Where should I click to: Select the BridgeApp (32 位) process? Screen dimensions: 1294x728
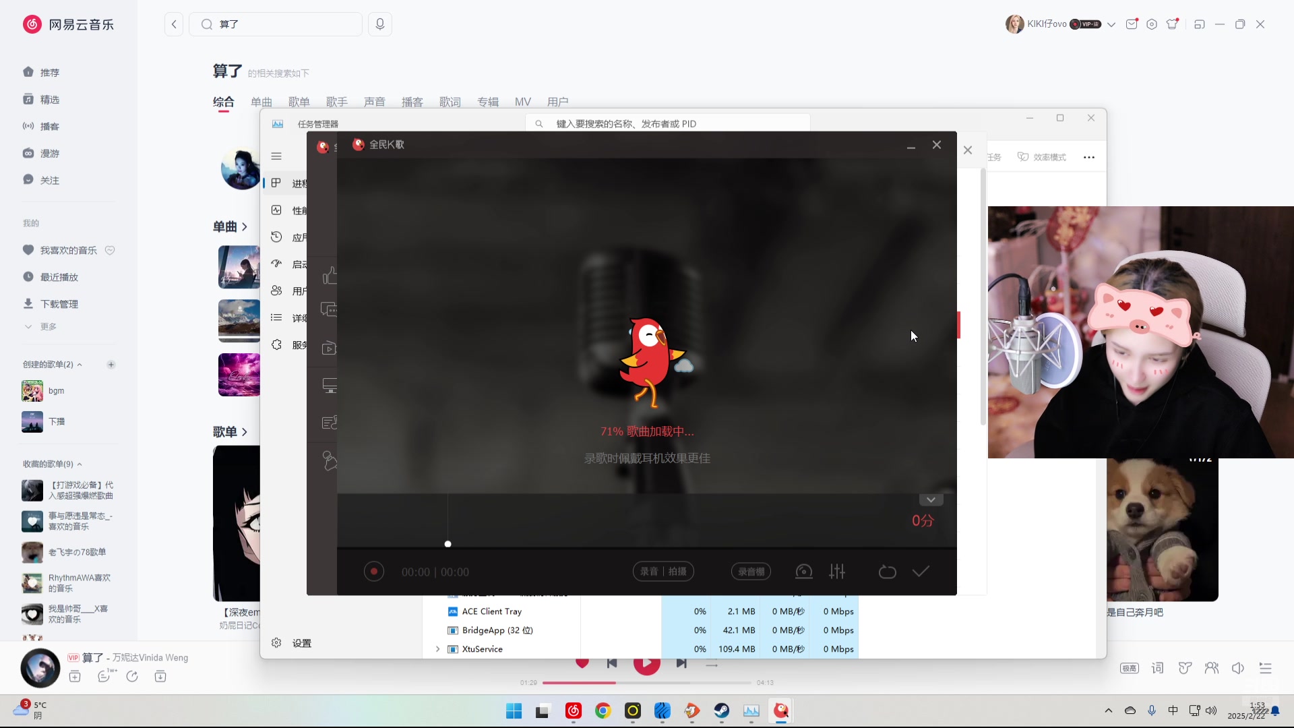(497, 630)
